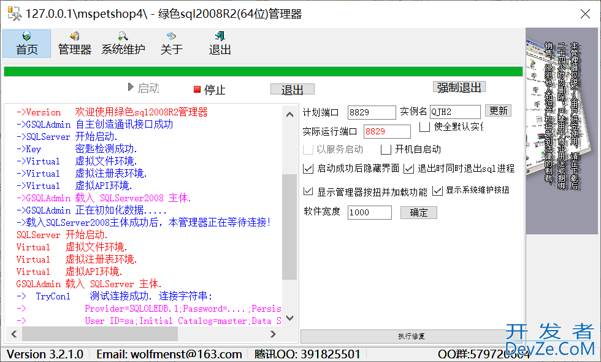The height and width of the screenshot is (362, 601).
Task: Click the vertical scrollbar thumb in log
Action: point(289,227)
